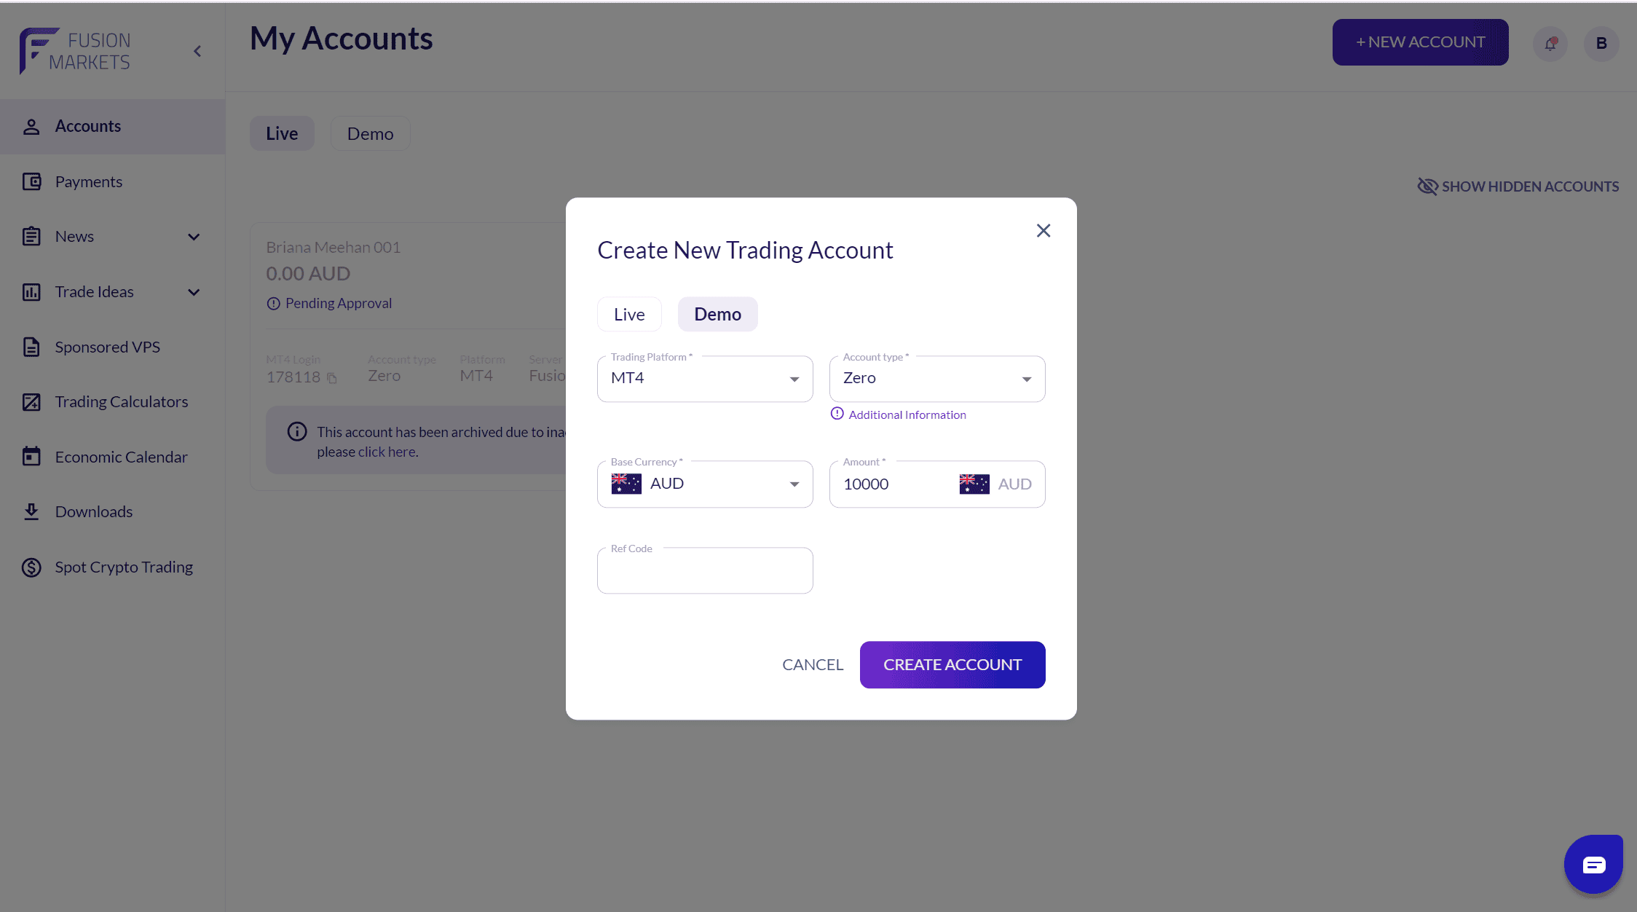Select Demo in the create account dialog

[717, 314]
